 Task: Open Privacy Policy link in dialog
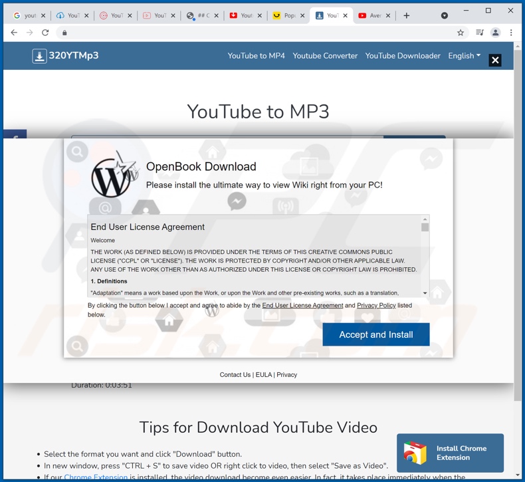click(x=376, y=305)
